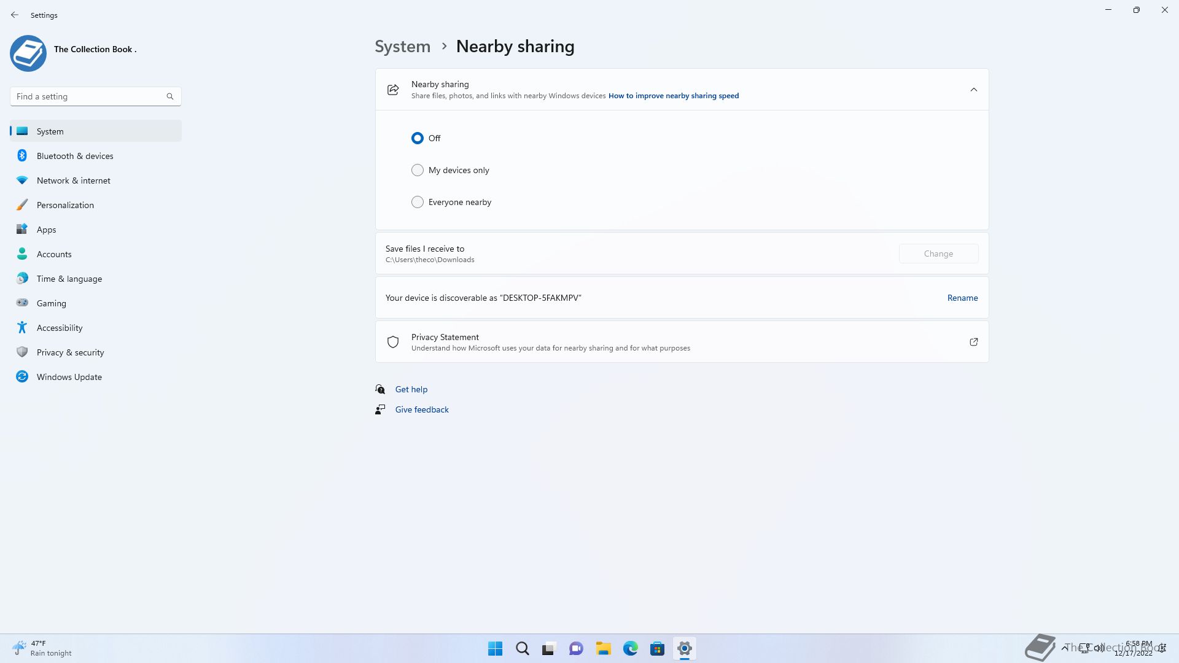Open The Collection Book profile picture
Screen dimensions: 1179x663
pos(28,53)
